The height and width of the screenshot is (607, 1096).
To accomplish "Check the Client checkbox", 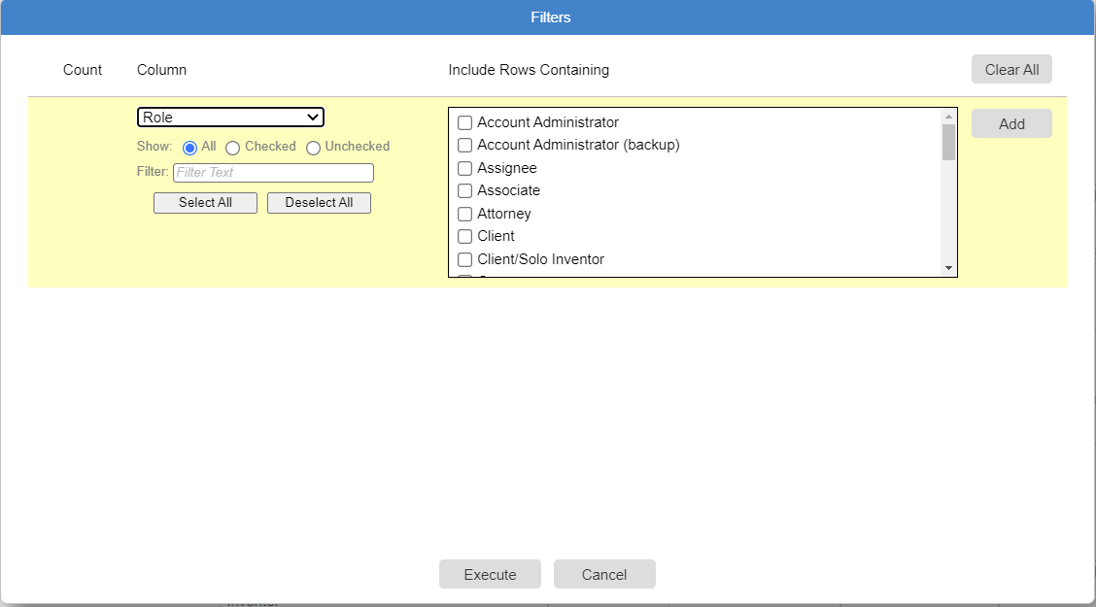I will click(x=464, y=236).
